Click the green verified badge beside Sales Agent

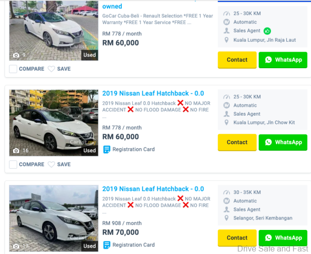pos(267,31)
